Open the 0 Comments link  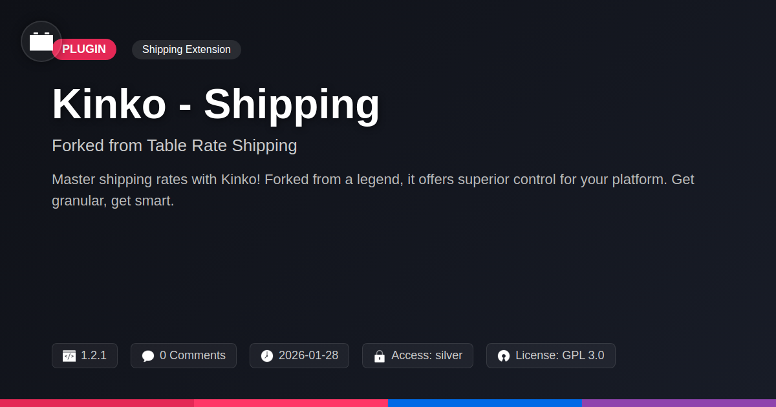(x=193, y=355)
